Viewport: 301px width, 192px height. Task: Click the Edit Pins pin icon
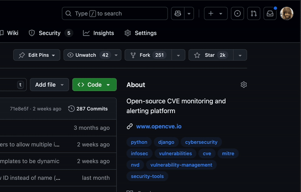tap(22, 55)
